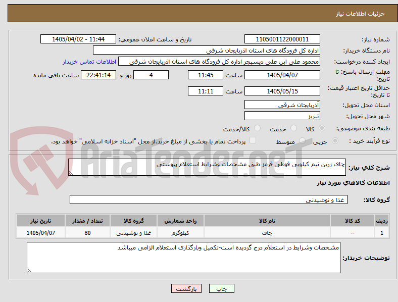
Task: Click the delivery city field تبریز
Action: click(282, 116)
